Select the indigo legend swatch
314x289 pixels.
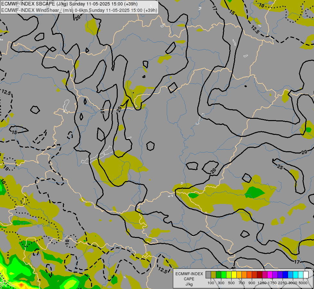[x=280, y=275]
